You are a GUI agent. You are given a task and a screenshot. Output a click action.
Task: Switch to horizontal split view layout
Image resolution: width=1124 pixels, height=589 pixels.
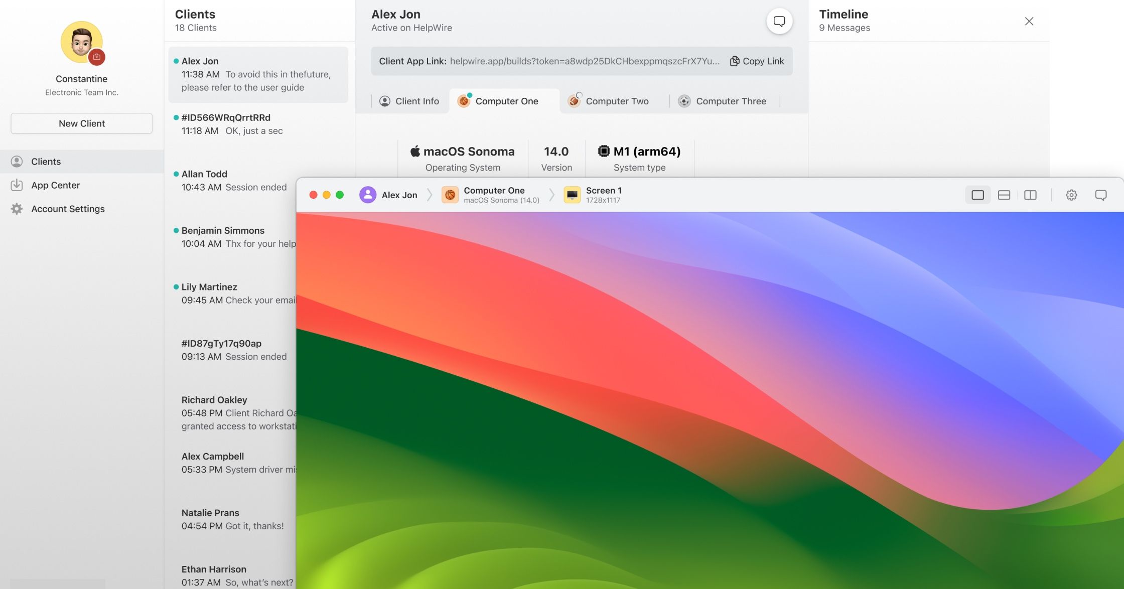pos(1004,195)
